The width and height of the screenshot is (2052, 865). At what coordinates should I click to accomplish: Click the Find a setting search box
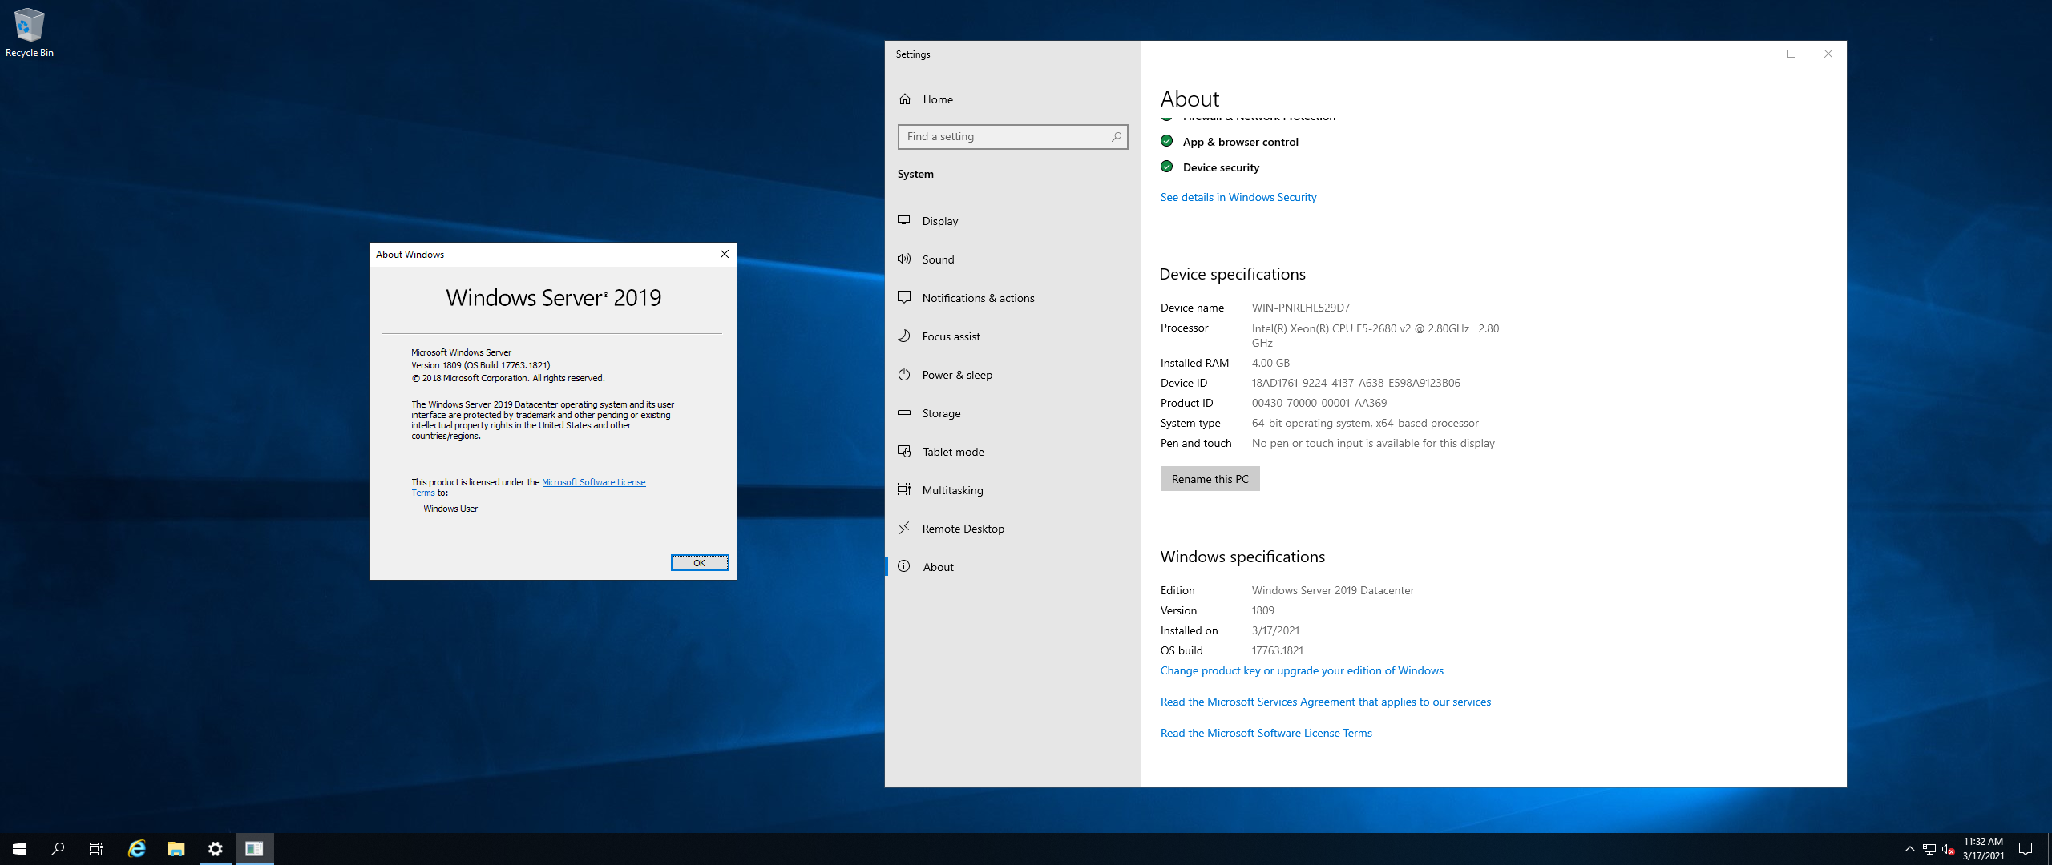click(1012, 137)
